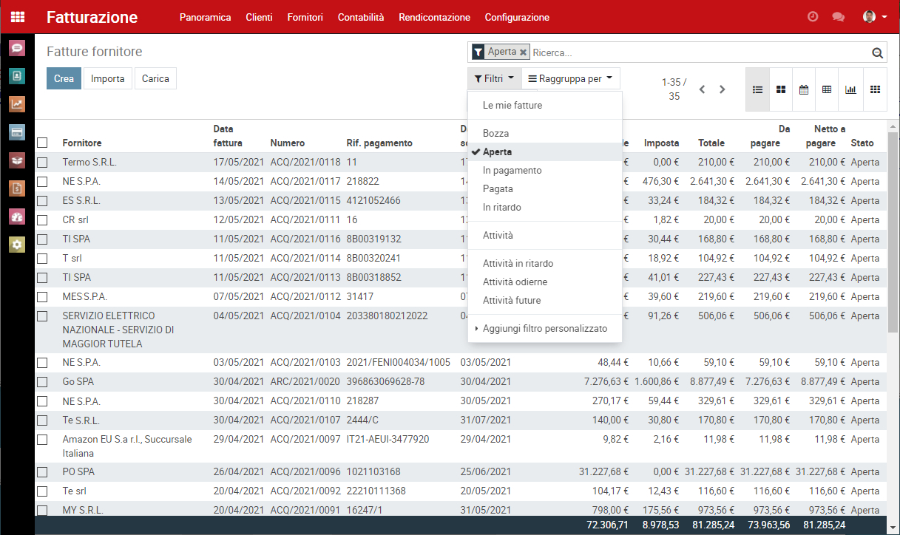Go to next page of records
900x535 pixels.
click(x=723, y=89)
